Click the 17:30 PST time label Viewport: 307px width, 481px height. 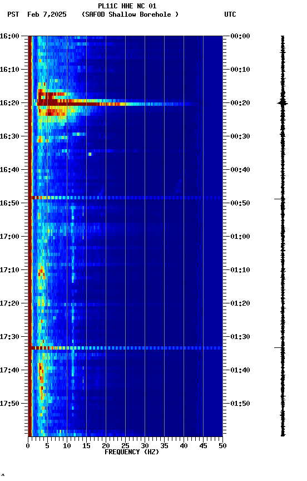click(9, 337)
